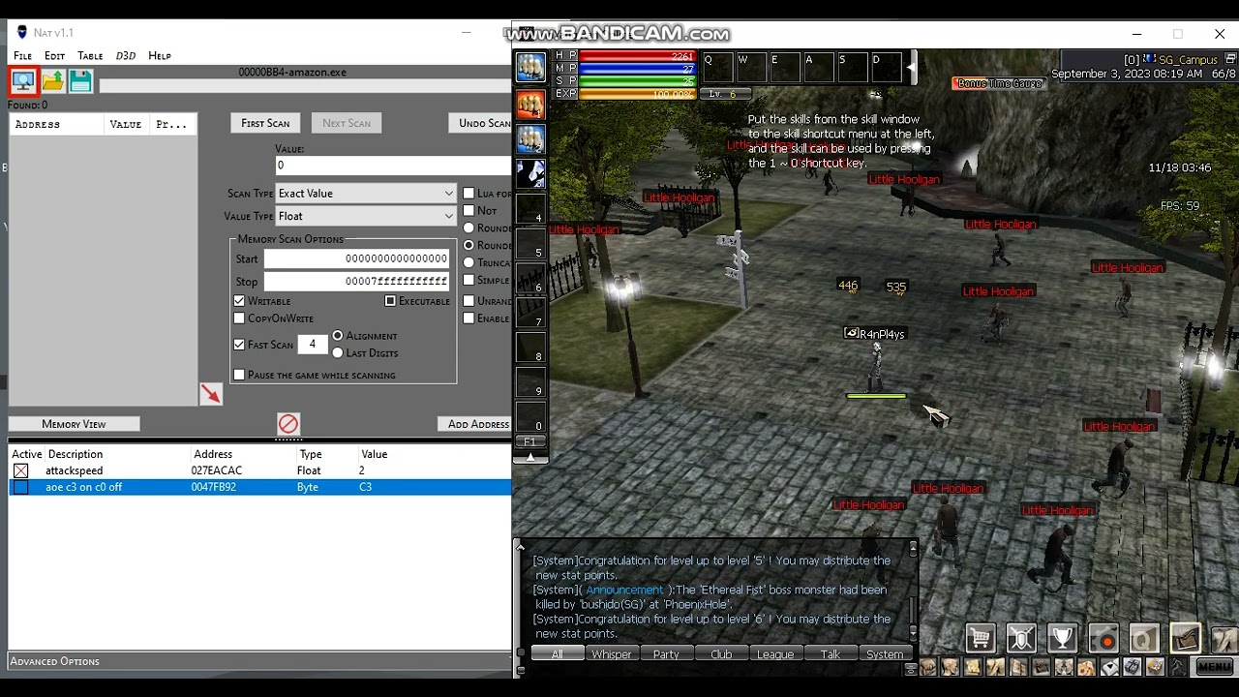Open the quest Q icon in the game
The width and height of the screenshot is (1239, 697).
(x=1144, y=639)
